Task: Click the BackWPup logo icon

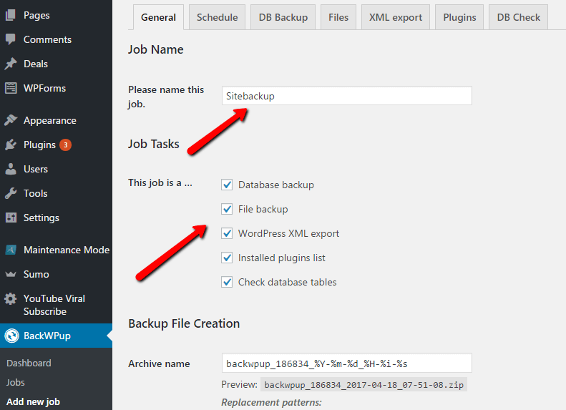Action: tap(11, 336)
